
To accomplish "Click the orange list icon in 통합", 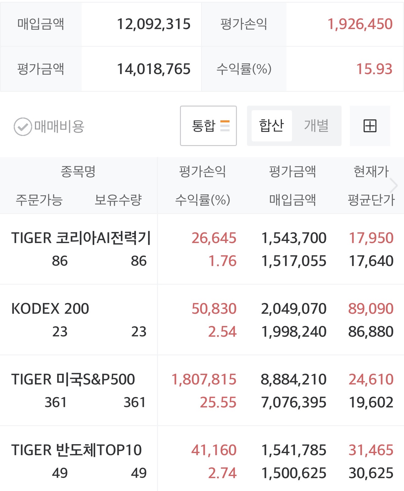I will point(225,126).
